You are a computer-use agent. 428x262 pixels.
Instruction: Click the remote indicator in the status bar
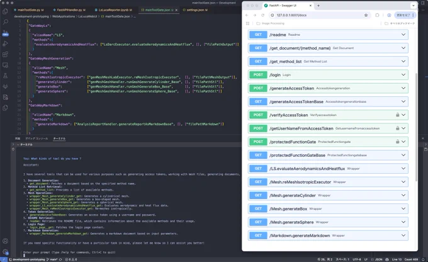[x=3, y=259]
